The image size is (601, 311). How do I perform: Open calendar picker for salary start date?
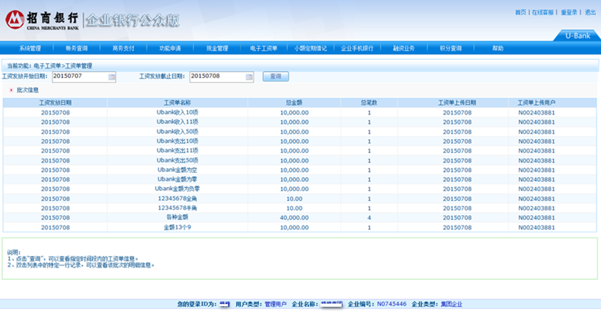click(x=112, y=77)
